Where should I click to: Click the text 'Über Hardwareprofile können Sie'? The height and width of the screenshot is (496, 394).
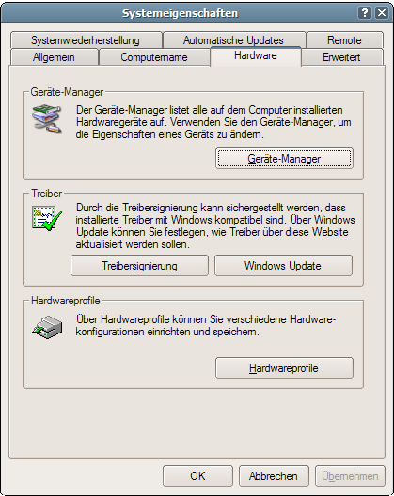206,325
